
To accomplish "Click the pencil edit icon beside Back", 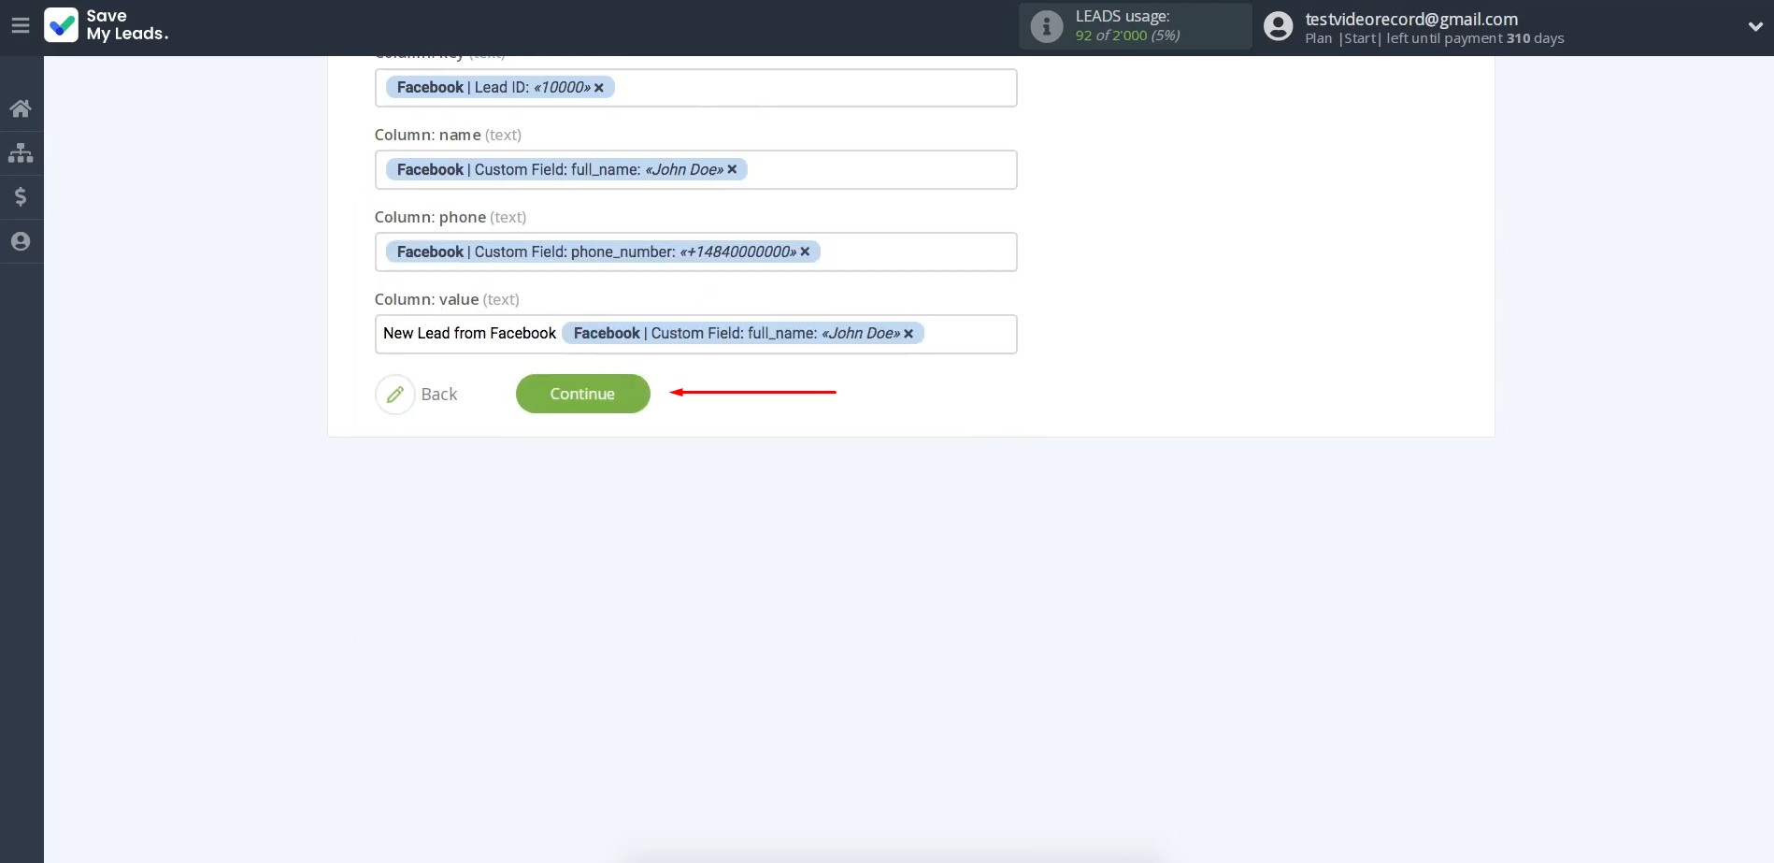I will pos(394,395).
